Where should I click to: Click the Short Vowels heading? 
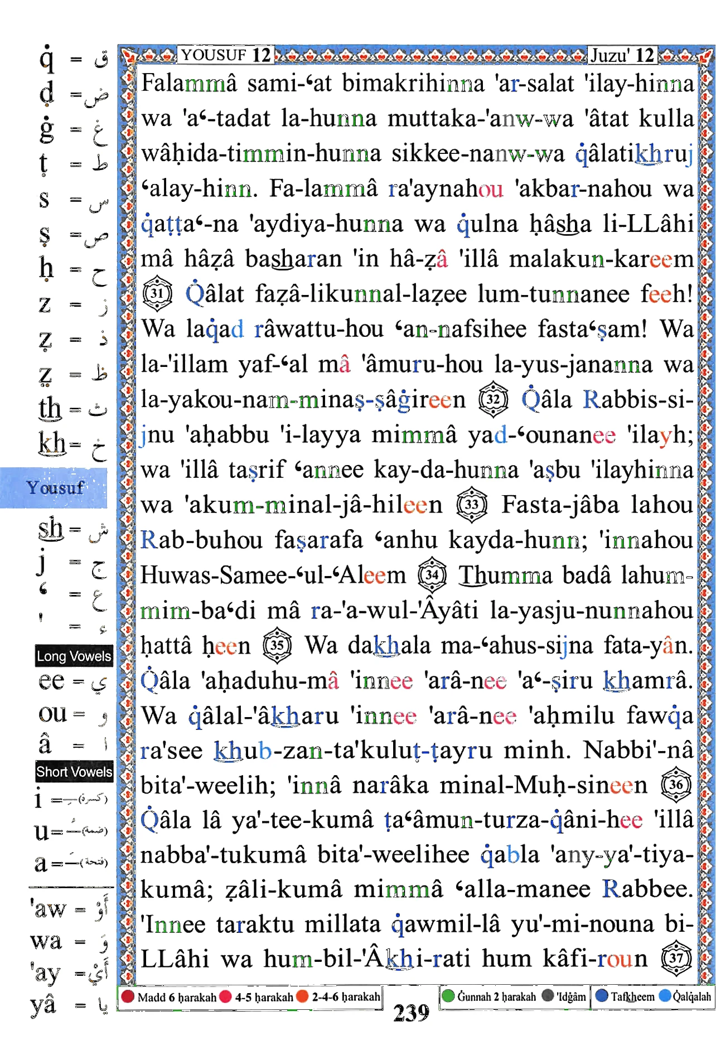74,772
